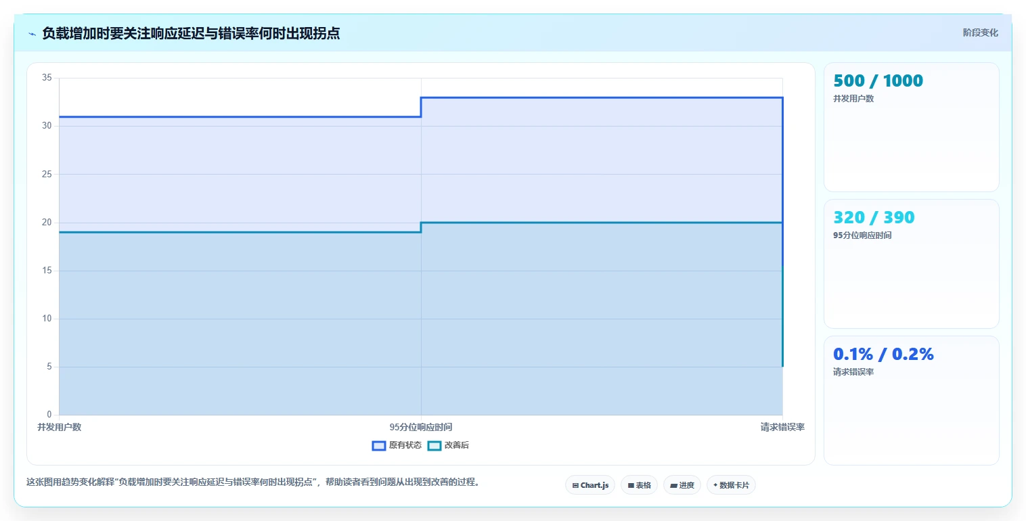Select the 表格 tag

(x=639, y=485)
